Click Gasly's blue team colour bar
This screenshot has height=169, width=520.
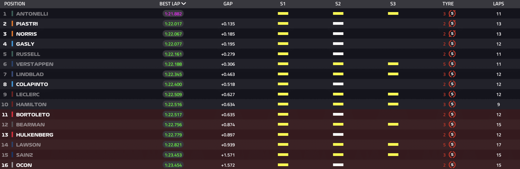pos(12,44)
